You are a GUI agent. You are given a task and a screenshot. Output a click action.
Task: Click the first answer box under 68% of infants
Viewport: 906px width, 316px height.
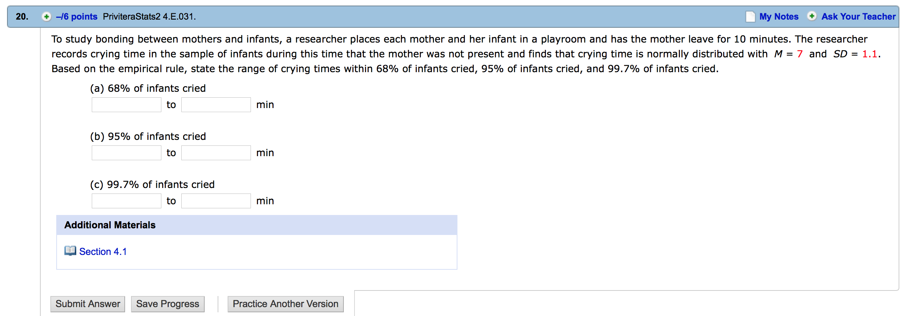tap(126, 104)
